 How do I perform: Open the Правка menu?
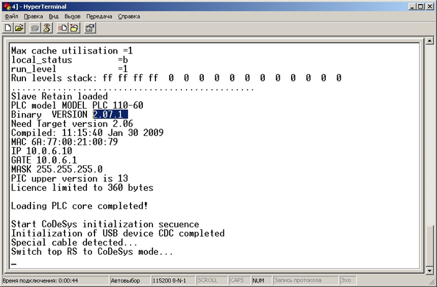pos(33,16)
